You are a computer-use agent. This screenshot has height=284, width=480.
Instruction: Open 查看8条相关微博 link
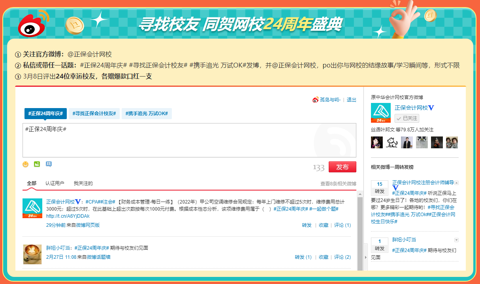(x=339, y=183)
